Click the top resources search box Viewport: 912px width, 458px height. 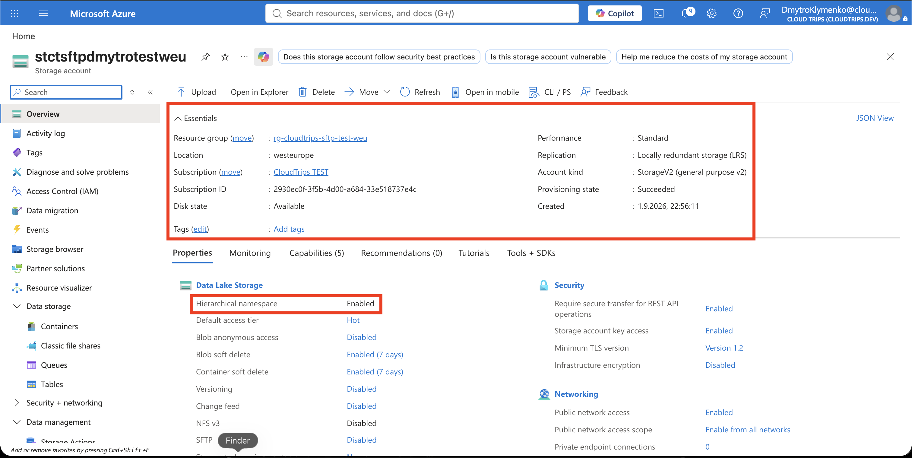422,14
